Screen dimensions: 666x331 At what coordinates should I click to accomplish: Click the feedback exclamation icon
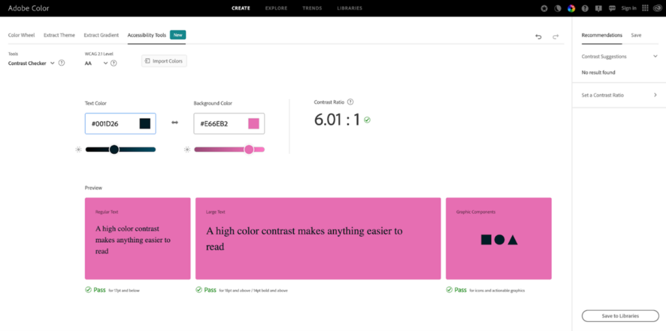point(598,8)
